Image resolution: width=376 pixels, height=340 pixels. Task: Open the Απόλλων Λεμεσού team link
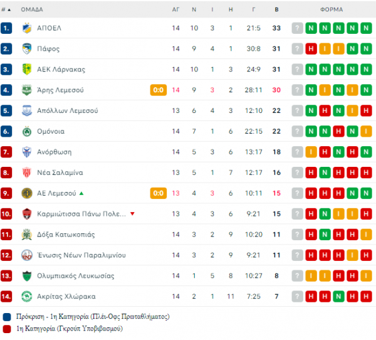tap(68, 110)
